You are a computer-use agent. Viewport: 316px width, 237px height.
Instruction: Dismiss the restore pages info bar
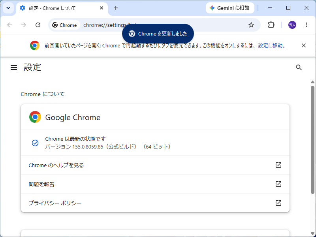(304, 45)
